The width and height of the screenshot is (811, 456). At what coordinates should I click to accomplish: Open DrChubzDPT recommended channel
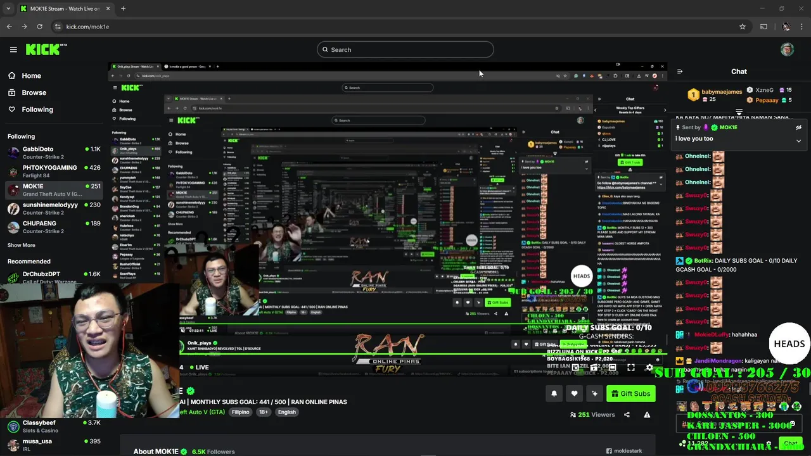(x=54, y=277)
